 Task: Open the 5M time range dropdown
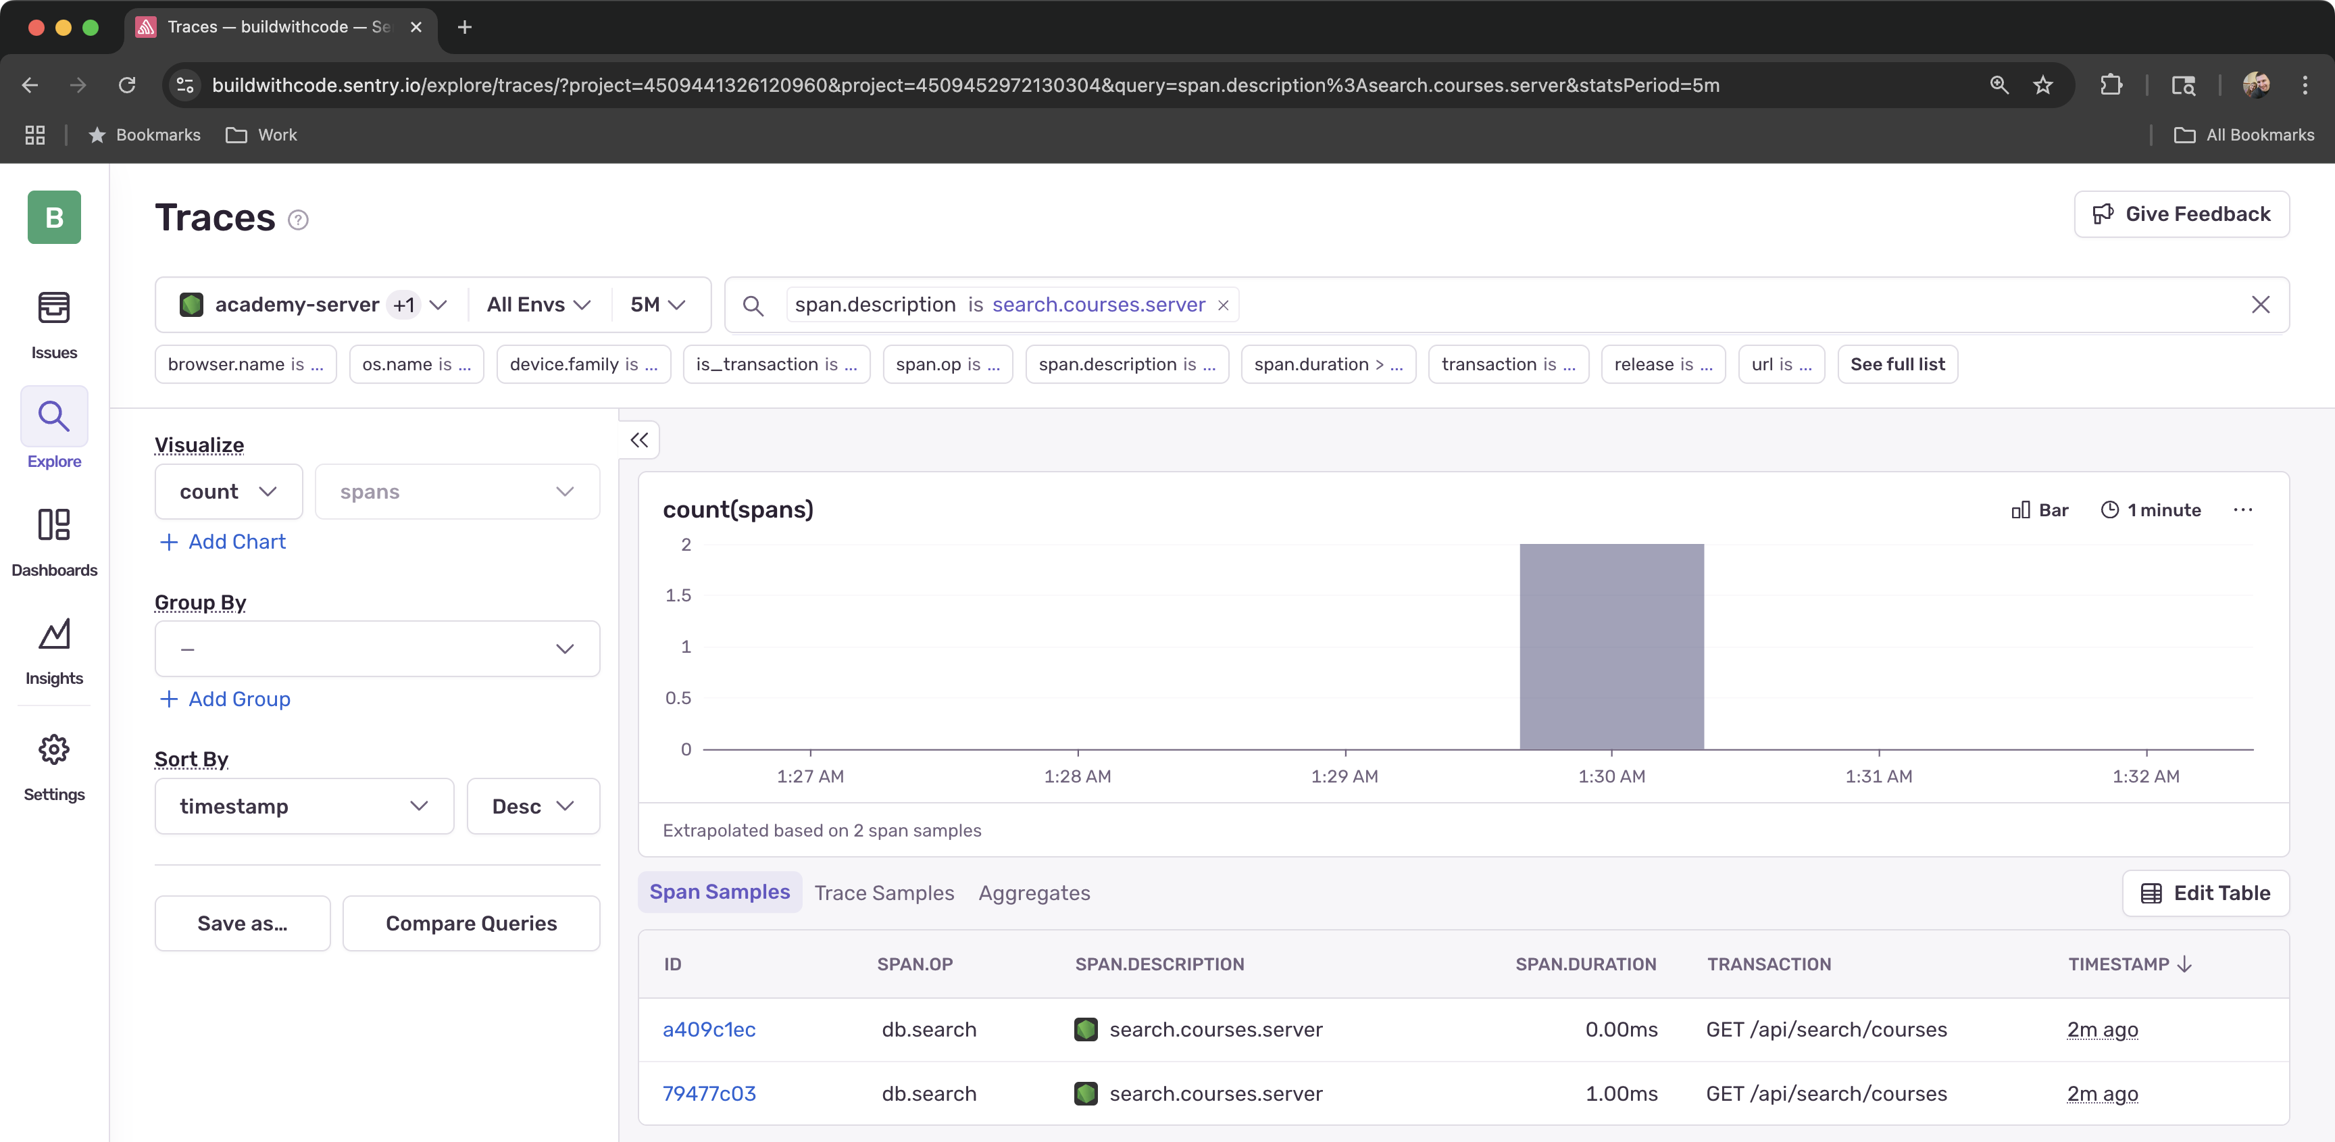(x=658, y=305)
